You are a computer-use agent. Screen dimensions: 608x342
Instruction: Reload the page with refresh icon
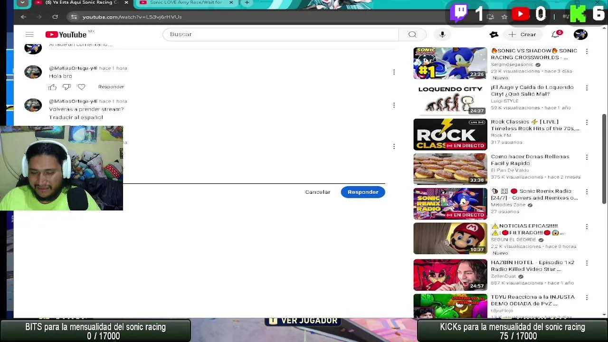55,17
